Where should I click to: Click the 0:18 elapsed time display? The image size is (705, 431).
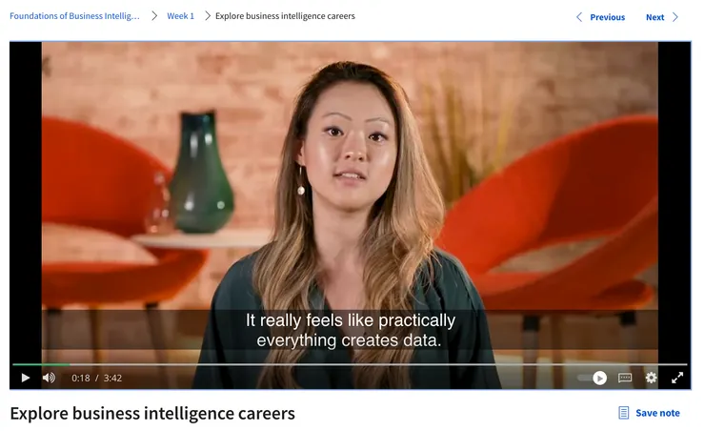80,378
